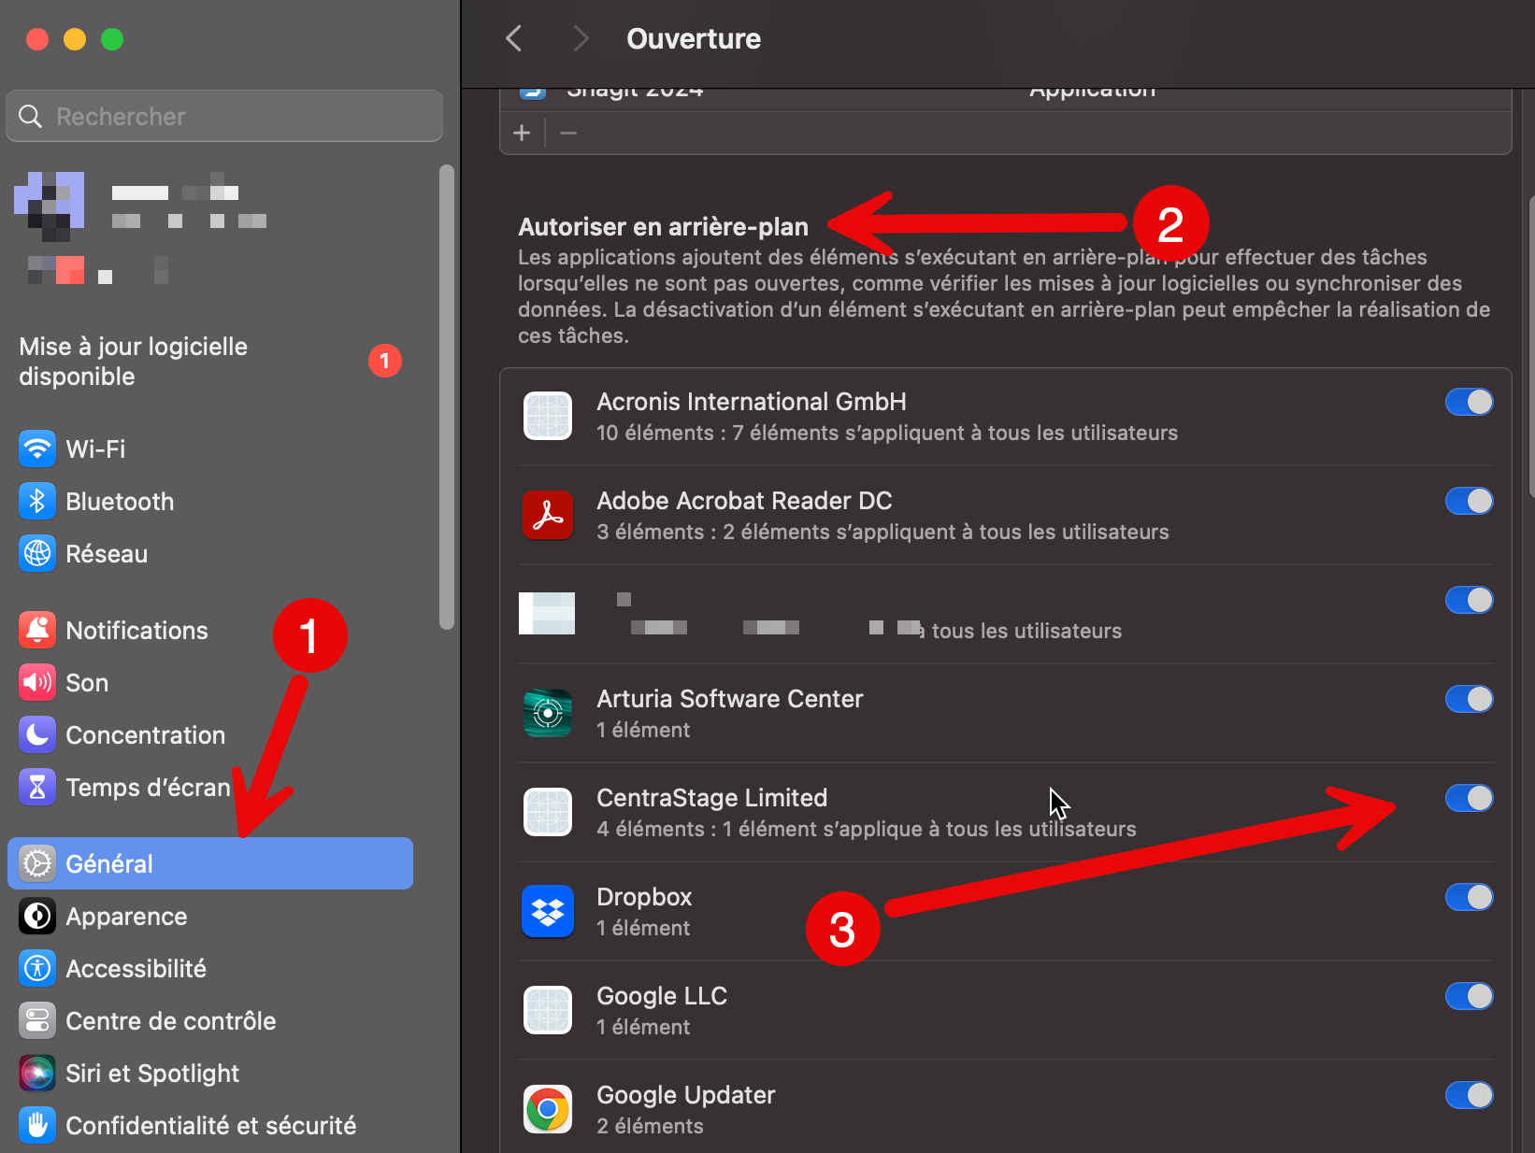1535x1153 pixels.
Task: Go back with the left chevron
Action: tap(513, 39)
